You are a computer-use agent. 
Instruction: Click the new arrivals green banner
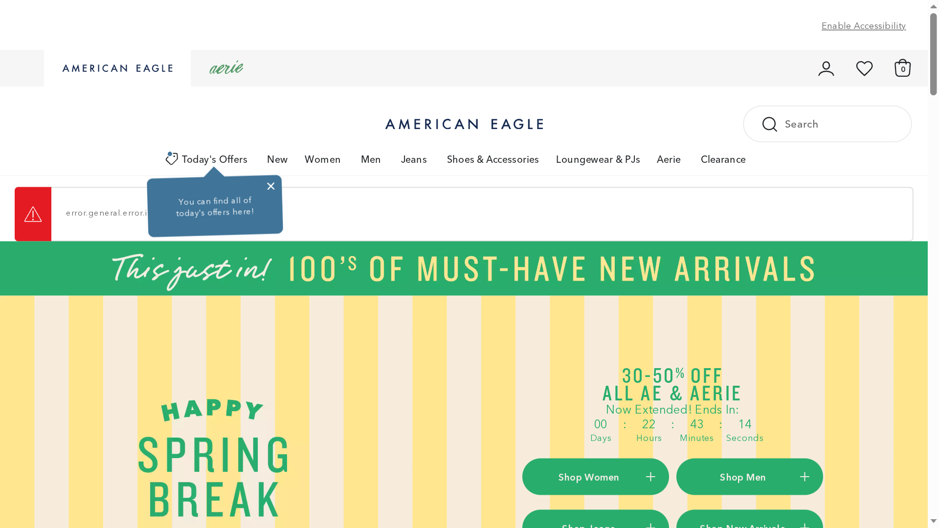464,268
